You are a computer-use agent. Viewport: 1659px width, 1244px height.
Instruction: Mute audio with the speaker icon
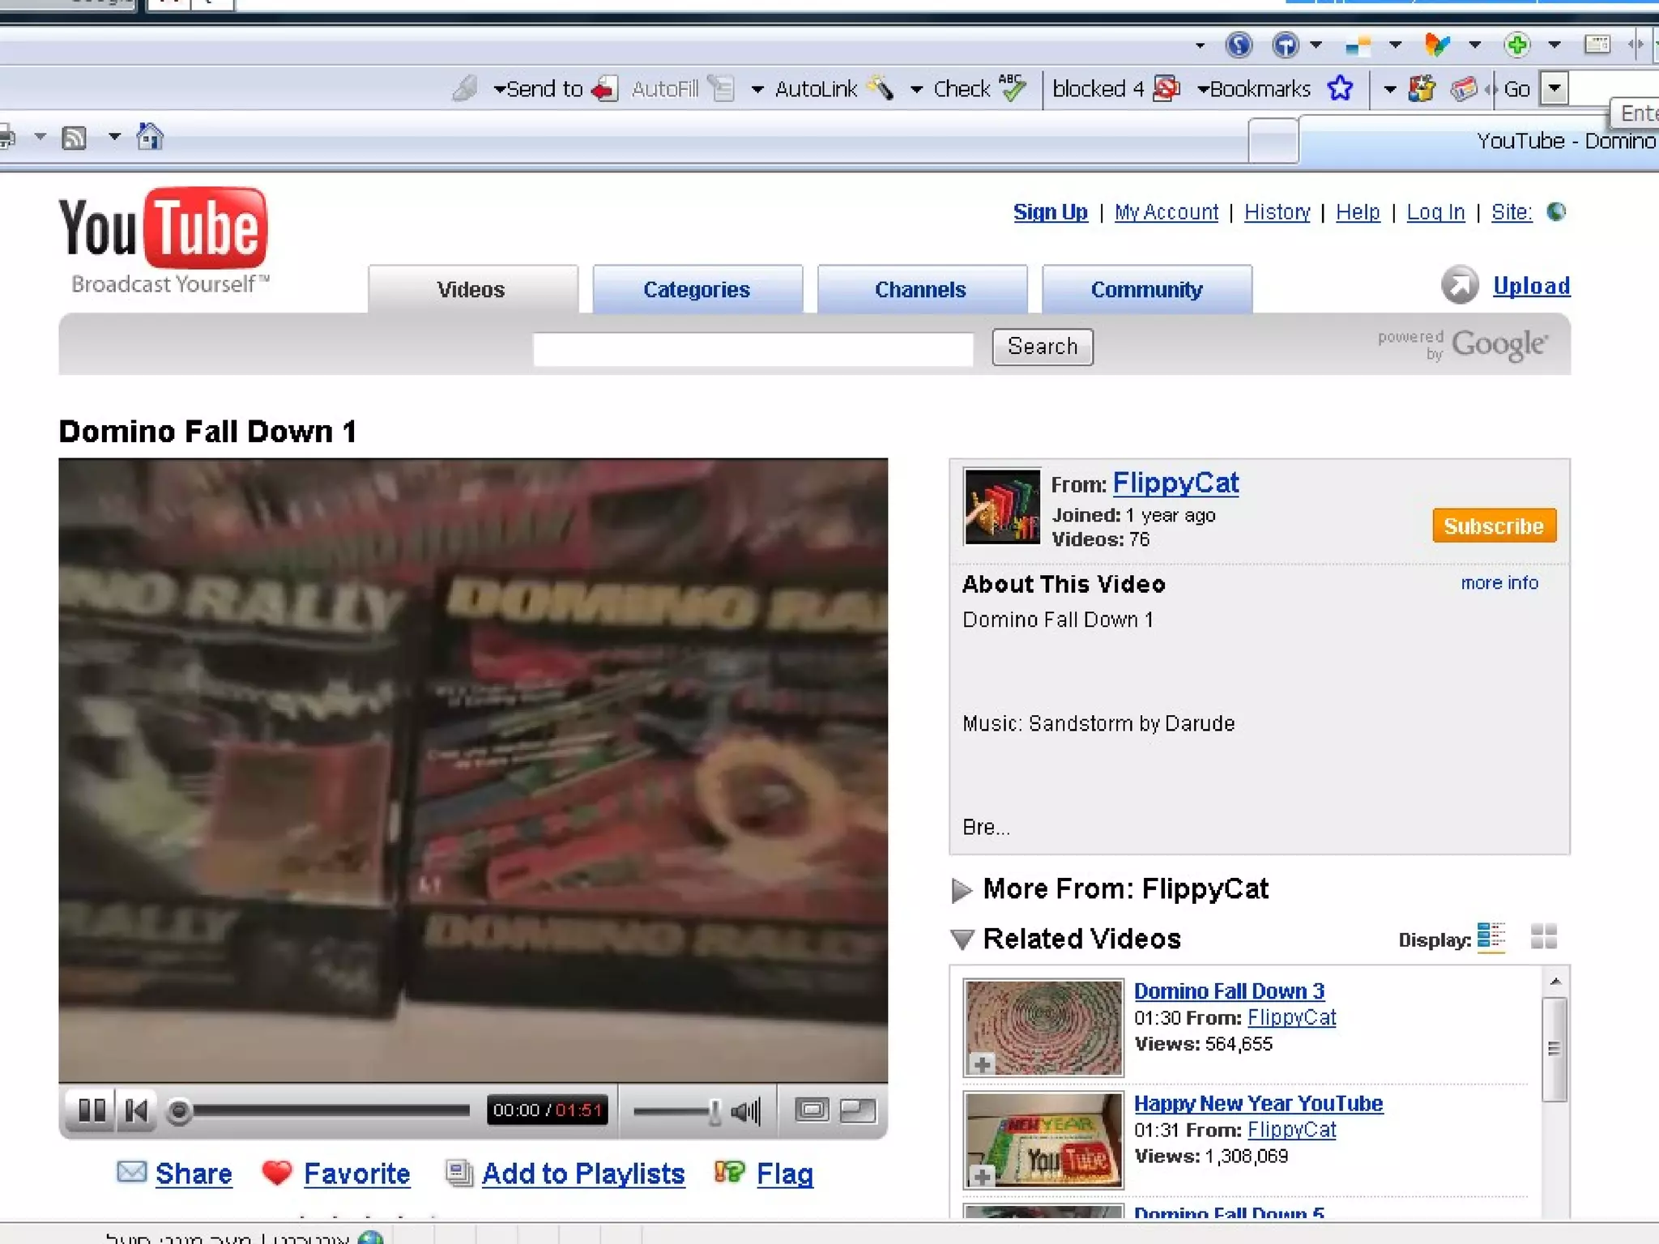point(745,1111)
